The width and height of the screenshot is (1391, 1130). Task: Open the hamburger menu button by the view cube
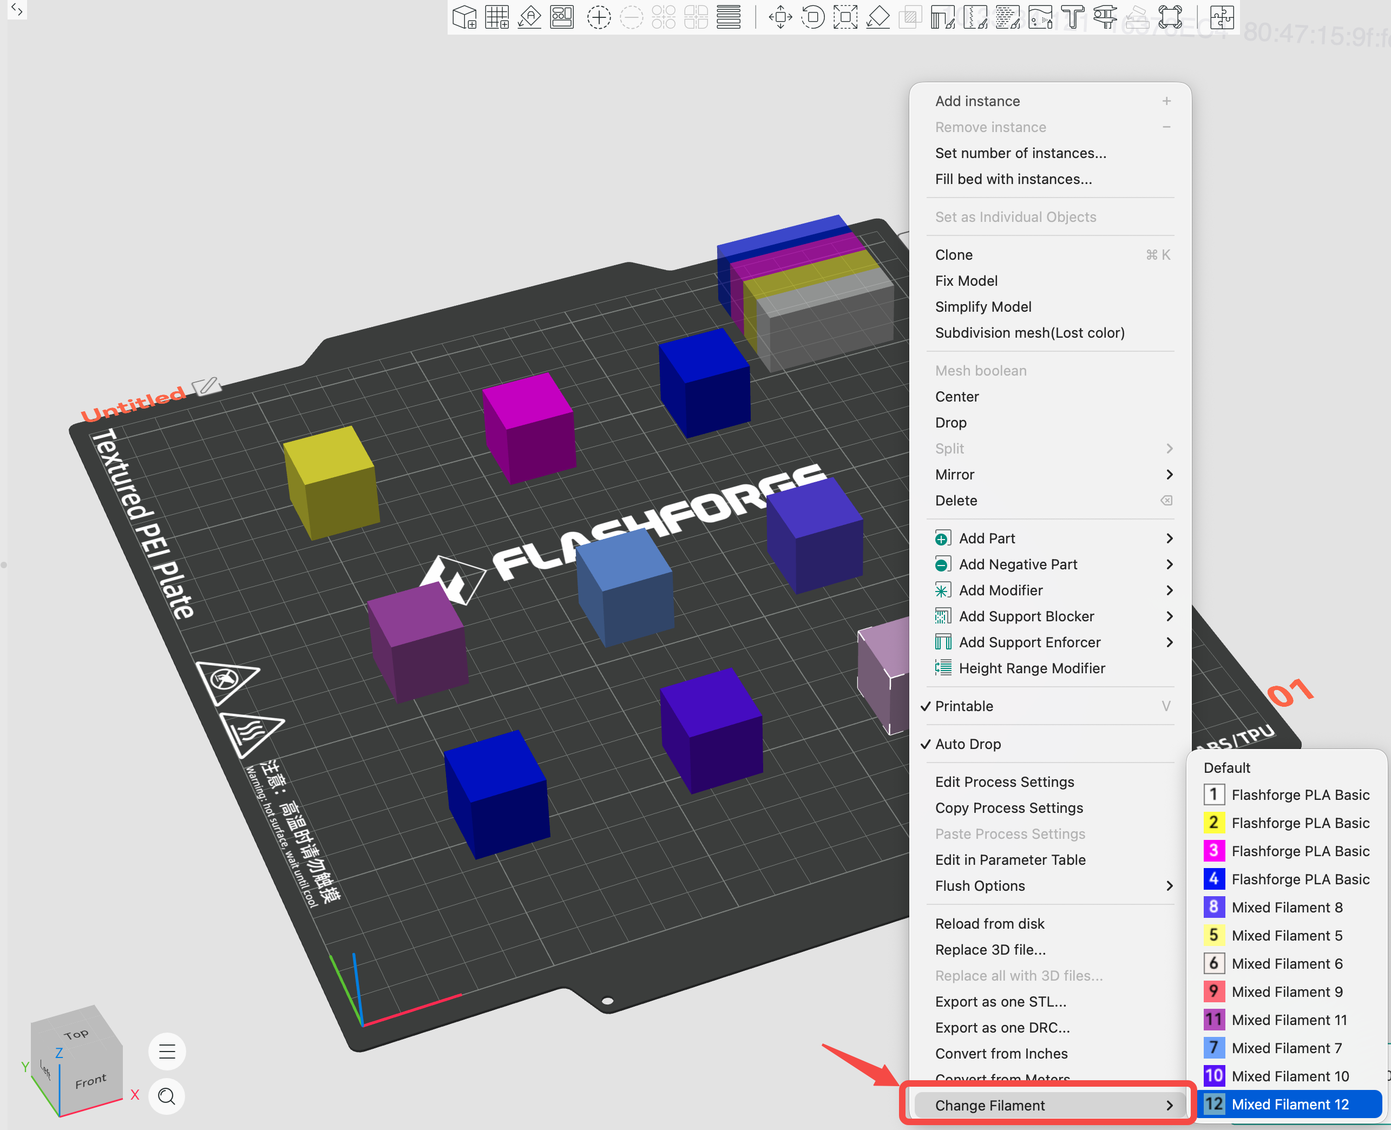(x=167, y=1051)
